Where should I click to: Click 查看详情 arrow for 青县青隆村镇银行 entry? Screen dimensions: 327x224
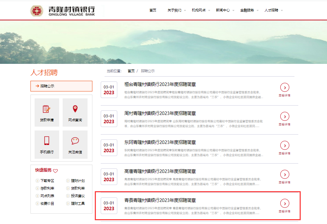(x=284, y=203)
